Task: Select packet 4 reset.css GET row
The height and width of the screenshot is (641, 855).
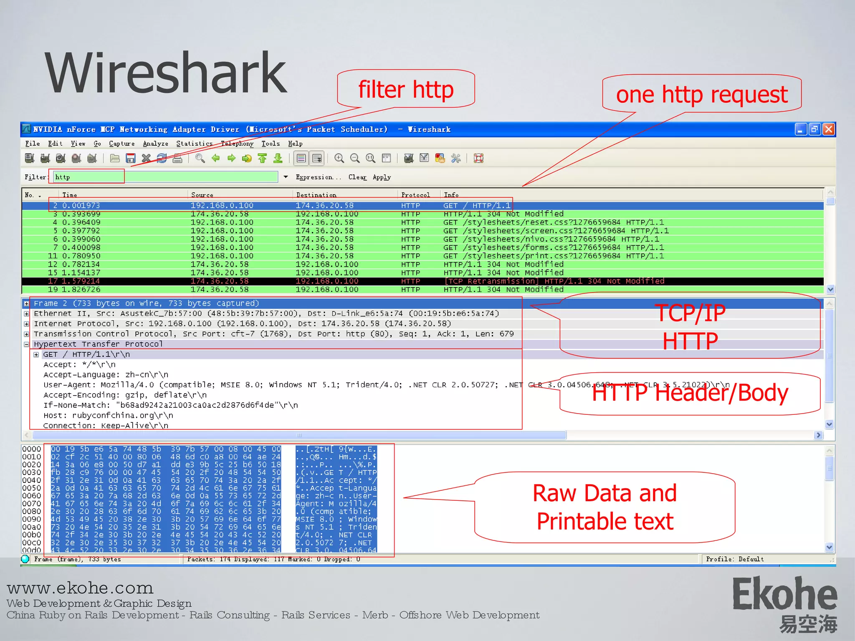Action: [422, 222]
